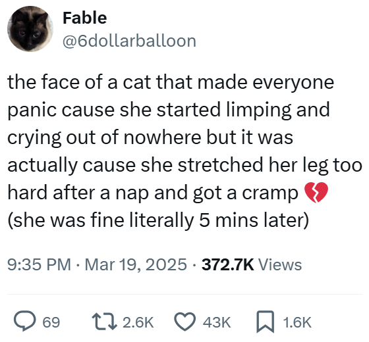Repost the tweet via the retweet arrows icon
The image size is (369, 342).
(105, 322)
